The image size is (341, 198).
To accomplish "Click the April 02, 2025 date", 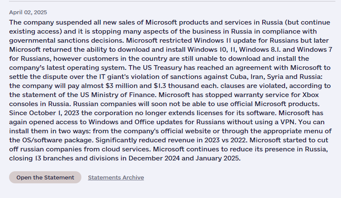I will [x=28, y=13].
